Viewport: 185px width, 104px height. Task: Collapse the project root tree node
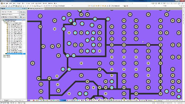2,20
